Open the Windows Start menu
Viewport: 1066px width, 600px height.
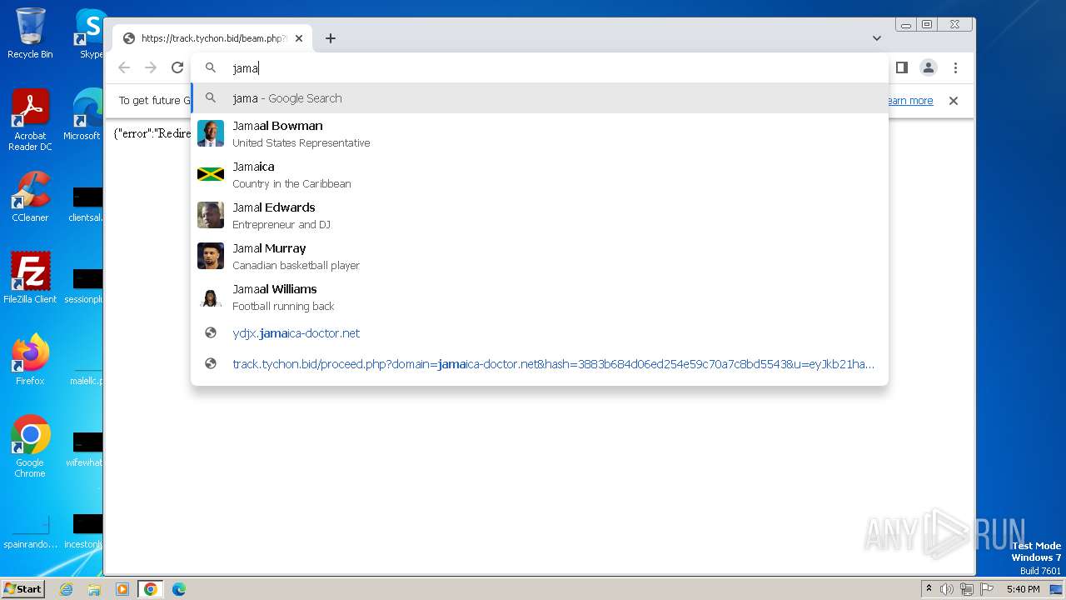(23, 589)
